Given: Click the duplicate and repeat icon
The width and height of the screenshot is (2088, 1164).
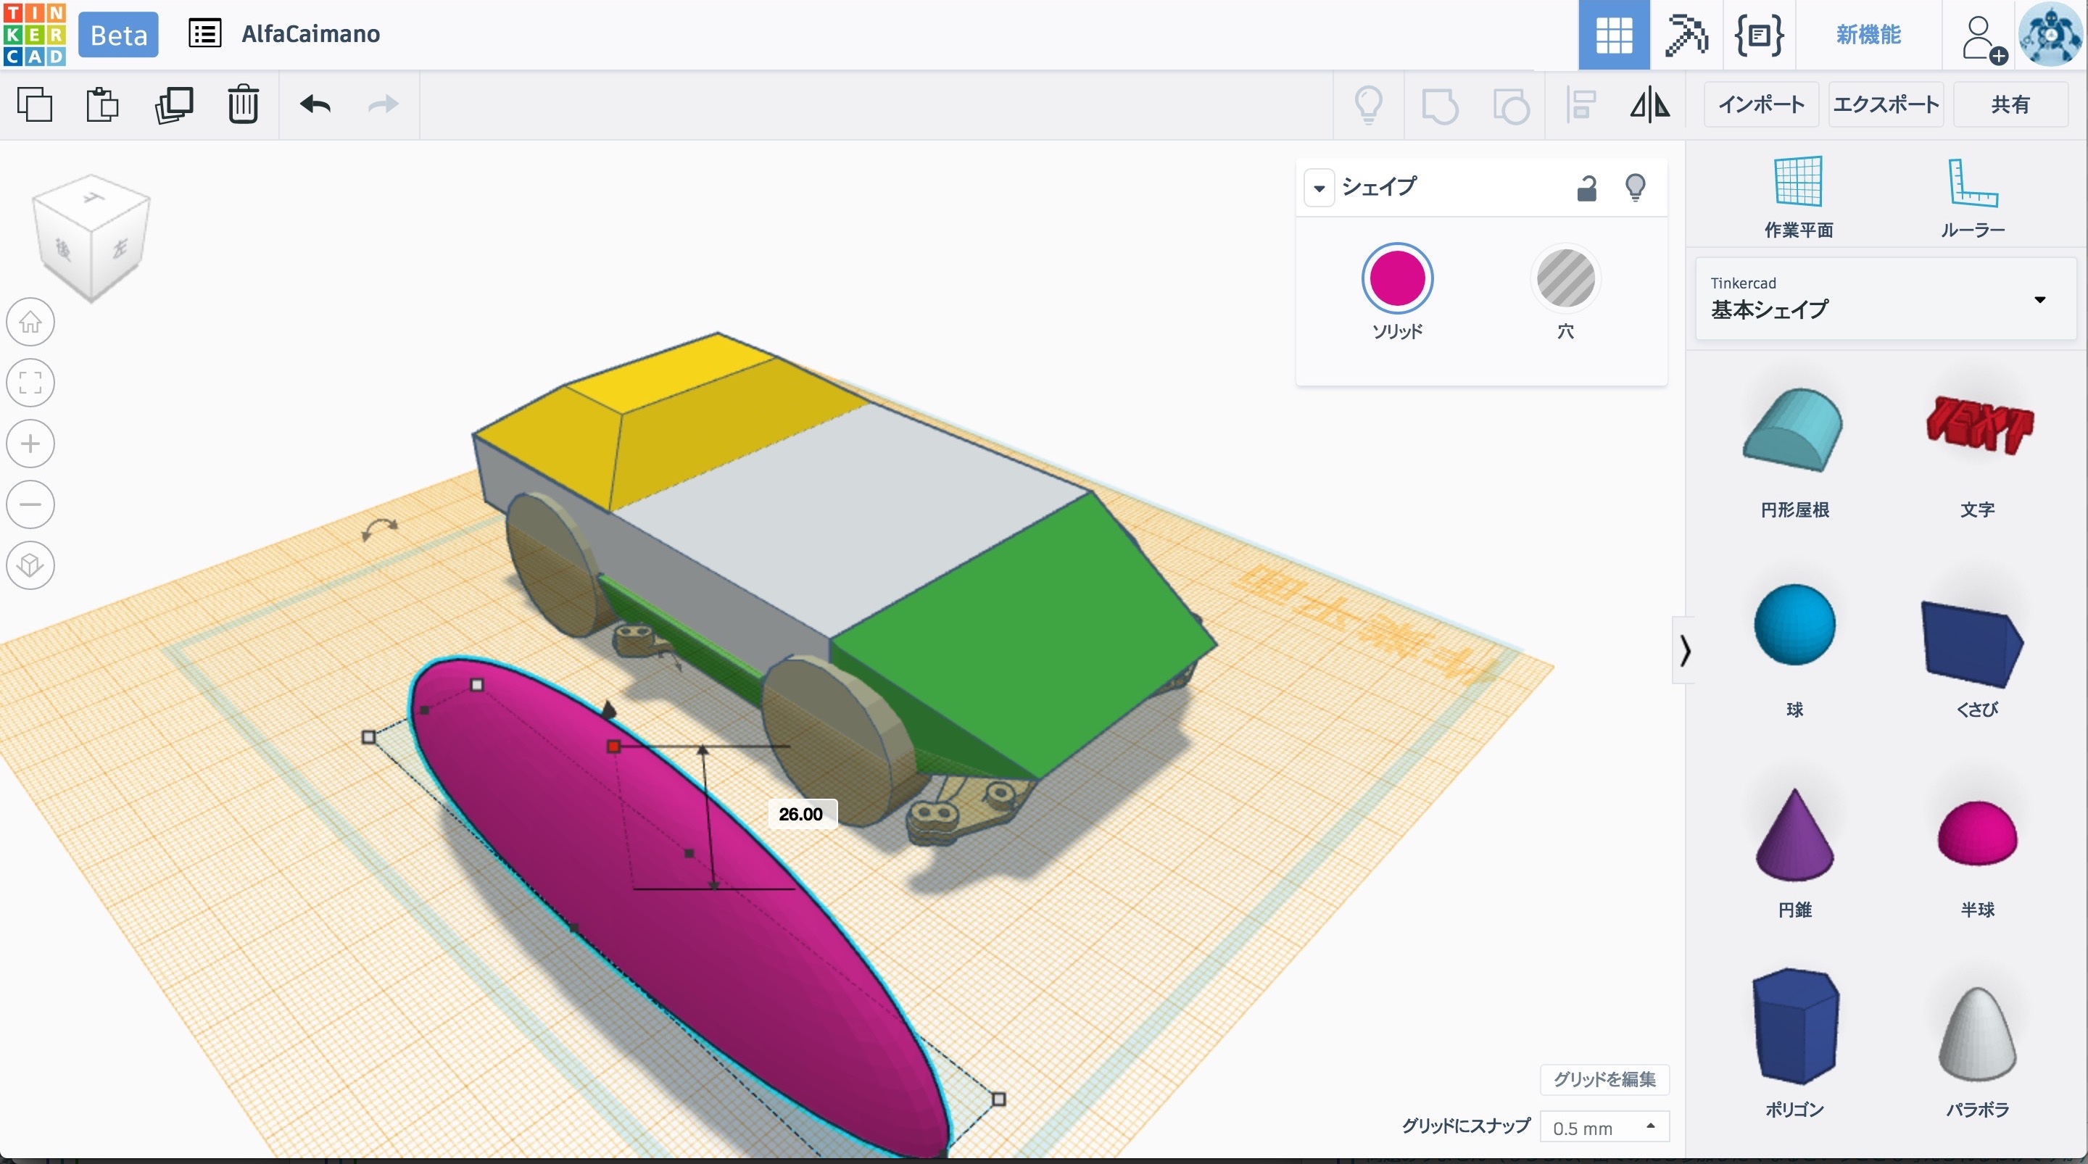Looking at the screenshot, I should 173,104.
